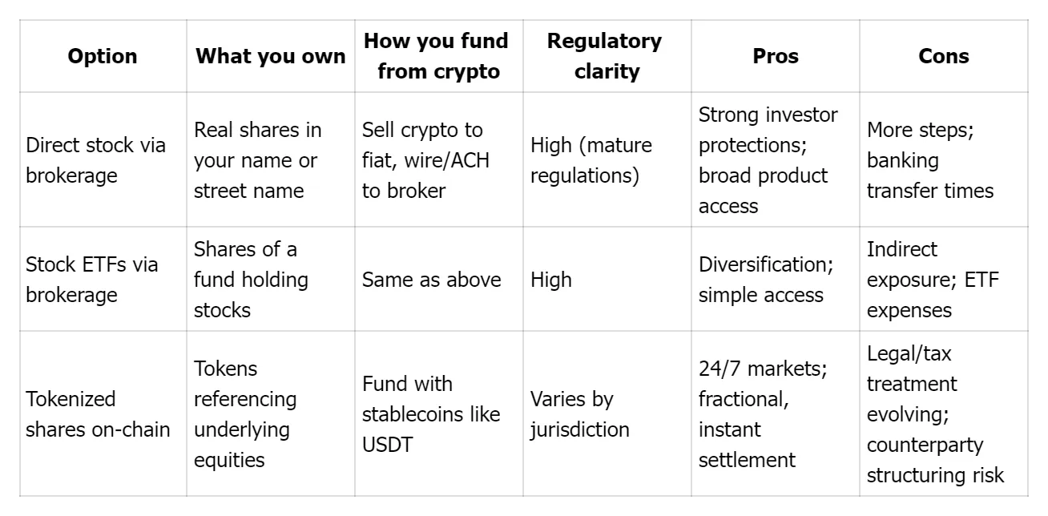The image size is (1048, 516).
Task: Select "High (mature regulations)" cell
Action: 591,160
